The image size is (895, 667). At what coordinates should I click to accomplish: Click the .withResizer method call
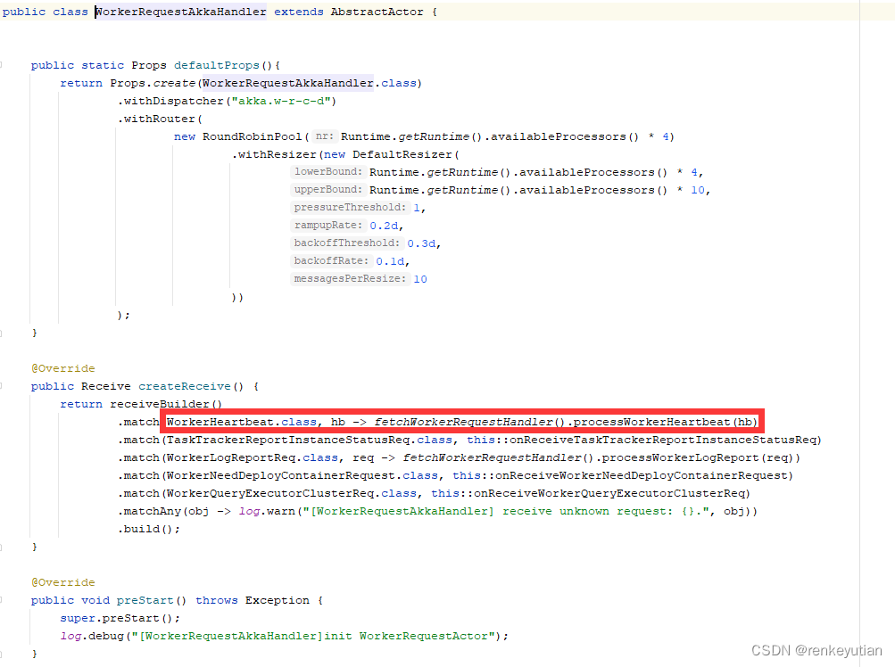[x=274, y=154]
